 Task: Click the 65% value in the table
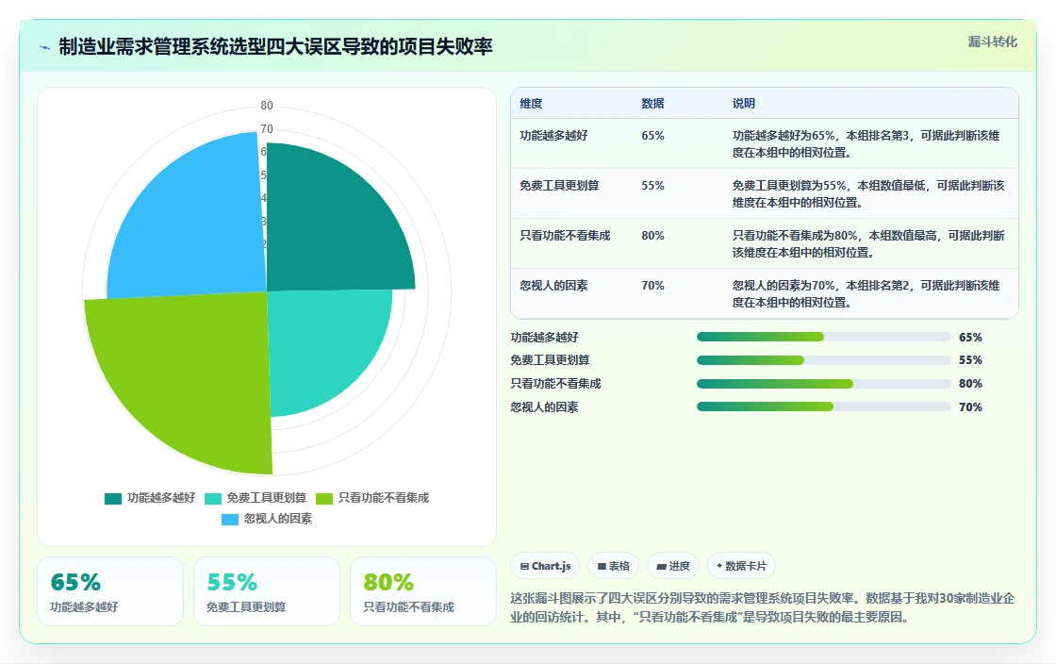click(x=652, y=136)
